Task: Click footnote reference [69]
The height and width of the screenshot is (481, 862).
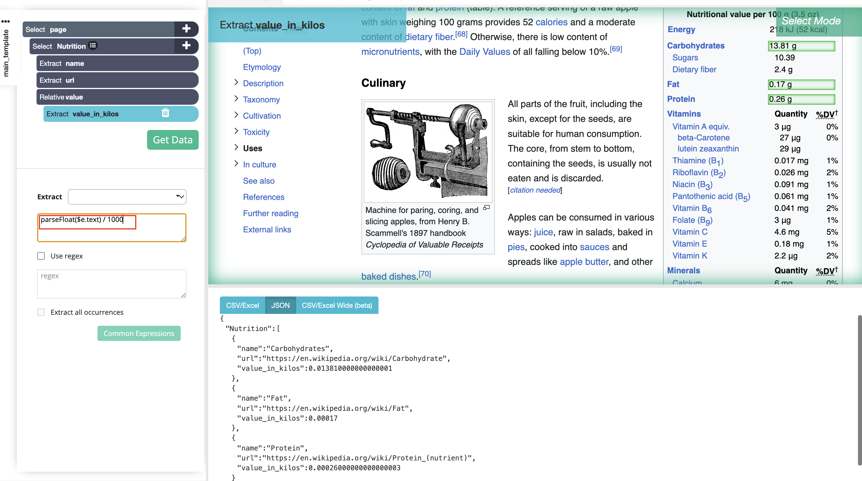Action: (616, 49)
